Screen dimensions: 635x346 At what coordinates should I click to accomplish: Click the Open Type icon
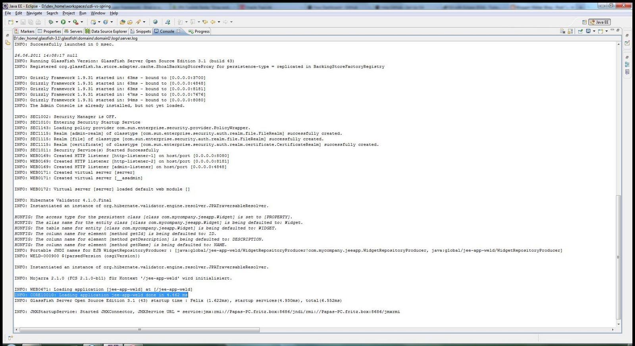[x=123, y=22]
